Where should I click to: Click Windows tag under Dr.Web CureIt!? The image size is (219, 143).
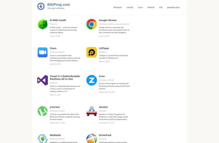[54, 24]
